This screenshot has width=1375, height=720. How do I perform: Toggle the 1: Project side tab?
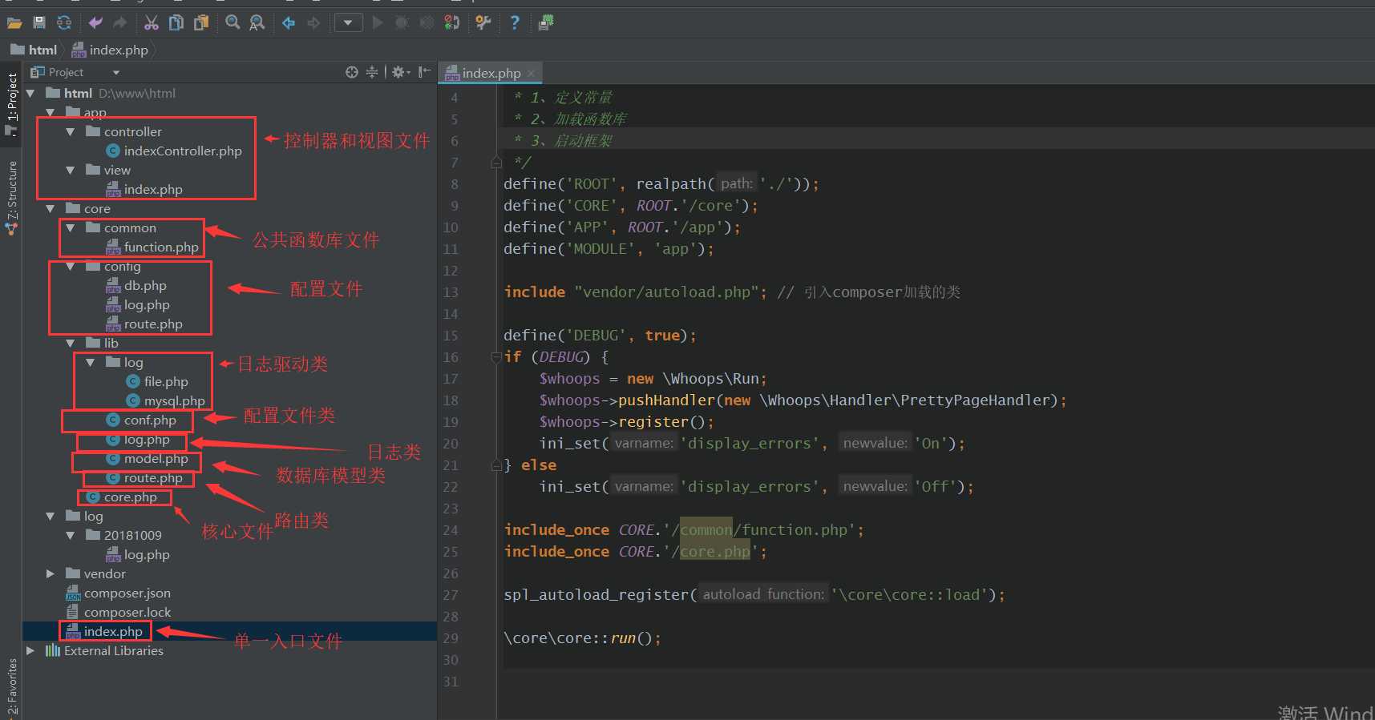11,104
